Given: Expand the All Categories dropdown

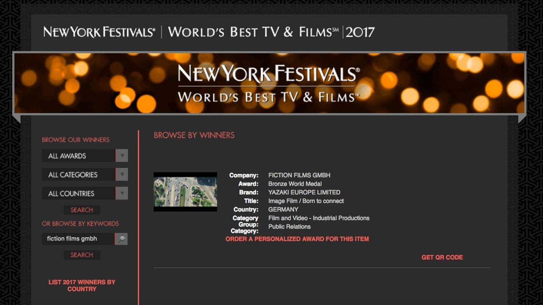Looking at the screenshot, I should (x=85, y=175).
